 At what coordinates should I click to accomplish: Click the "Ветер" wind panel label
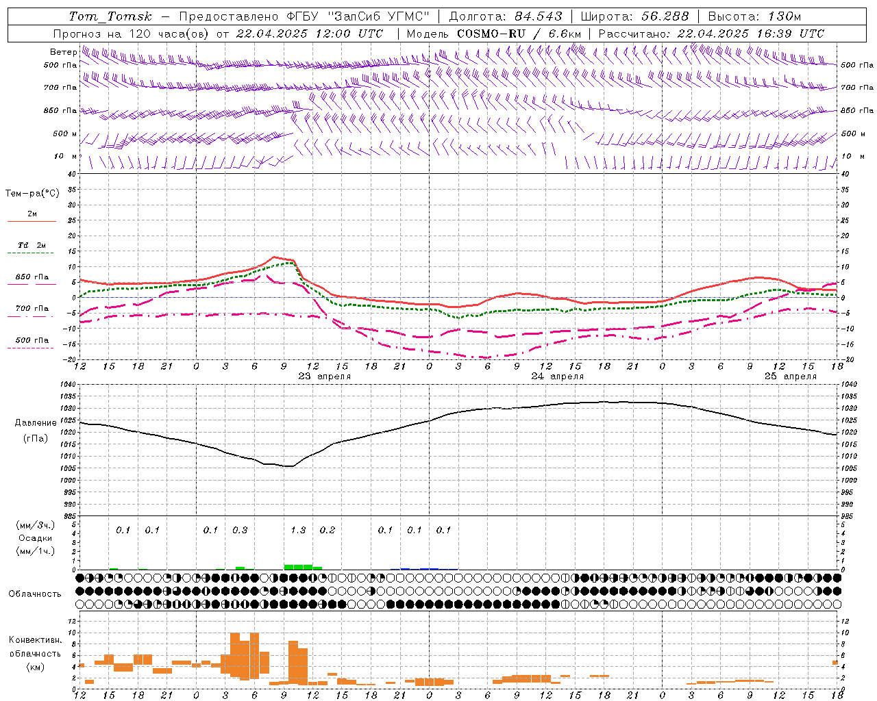pyautogui.click(x=64, y=52)
